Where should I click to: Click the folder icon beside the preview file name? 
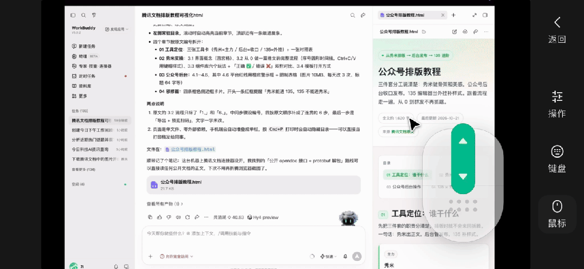pyautogui.click(x=424, y=31)
